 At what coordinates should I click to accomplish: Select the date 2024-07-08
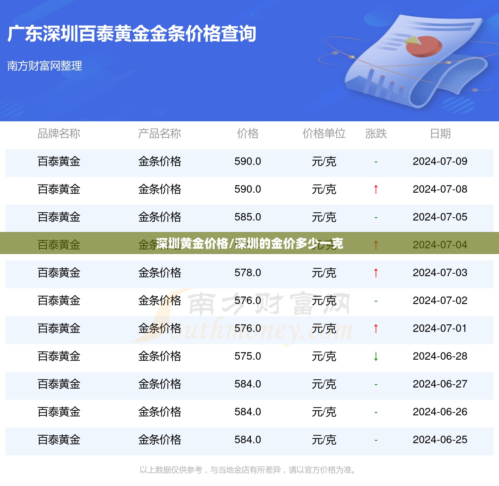tap(440, 189)
